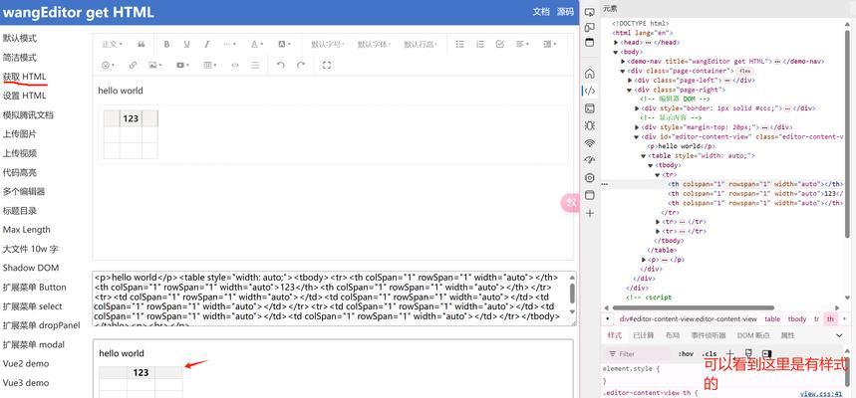Insert a todo checkbox item

click(x=499, y=44)
